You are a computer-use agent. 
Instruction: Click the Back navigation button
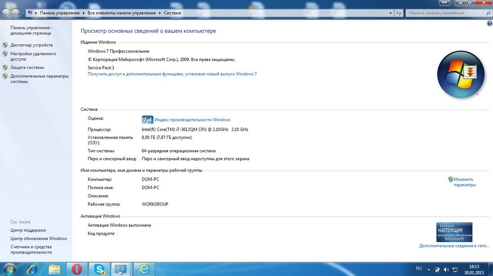6,13
